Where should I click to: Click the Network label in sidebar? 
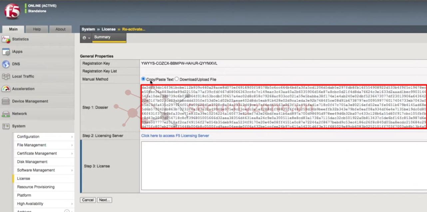pos(20,114)
